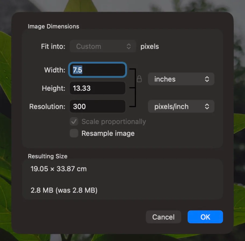The width and height of the screenshot is (245, 241).
Task: Click the Resulting Size heading
Action: coord(48,156)
